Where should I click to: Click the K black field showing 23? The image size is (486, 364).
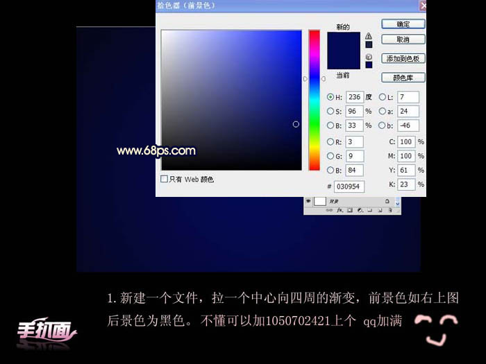coord(406,184)
